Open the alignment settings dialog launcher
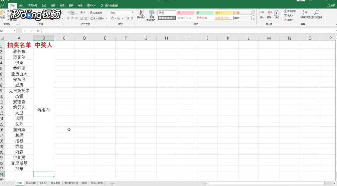This screenshot has height=186, width=337. tap(108, 24)
